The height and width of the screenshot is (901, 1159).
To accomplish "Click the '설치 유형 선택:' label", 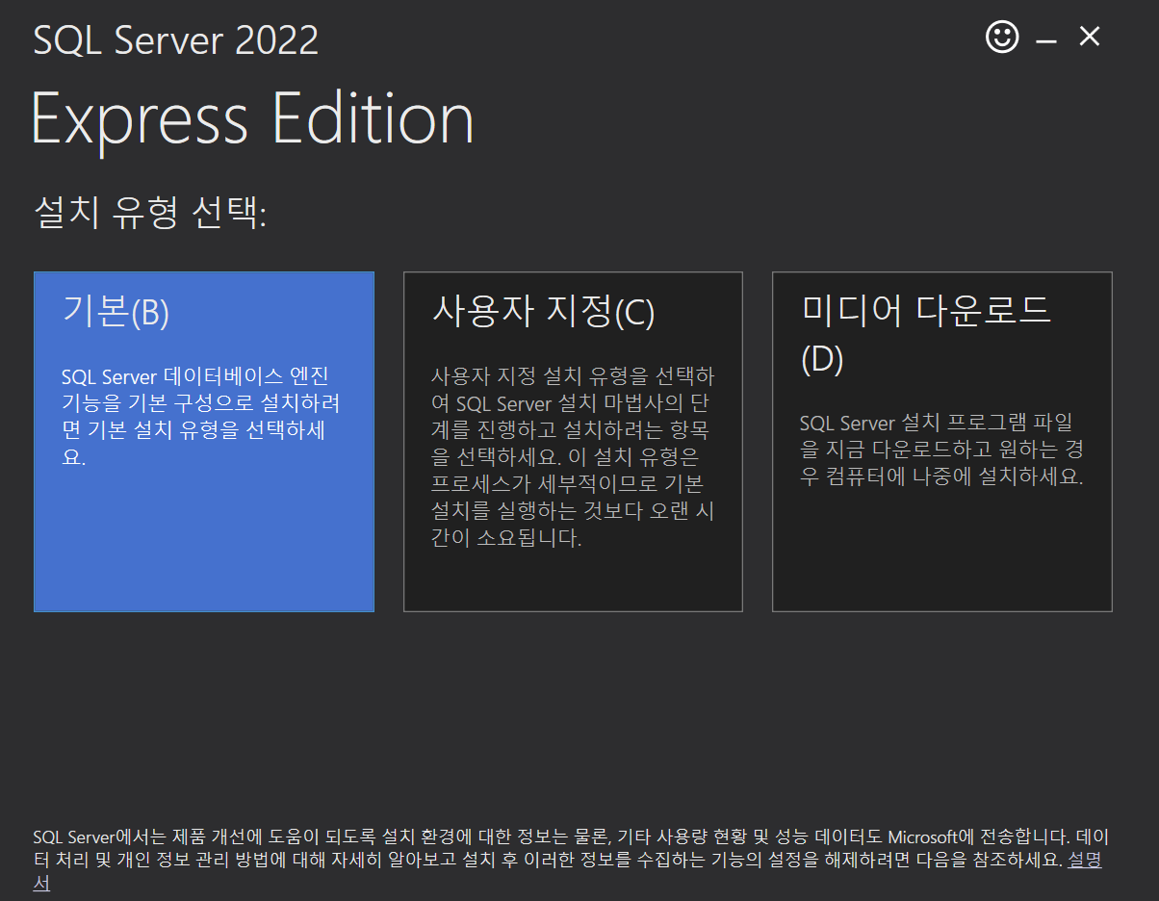I will click(x=150, y=213).
